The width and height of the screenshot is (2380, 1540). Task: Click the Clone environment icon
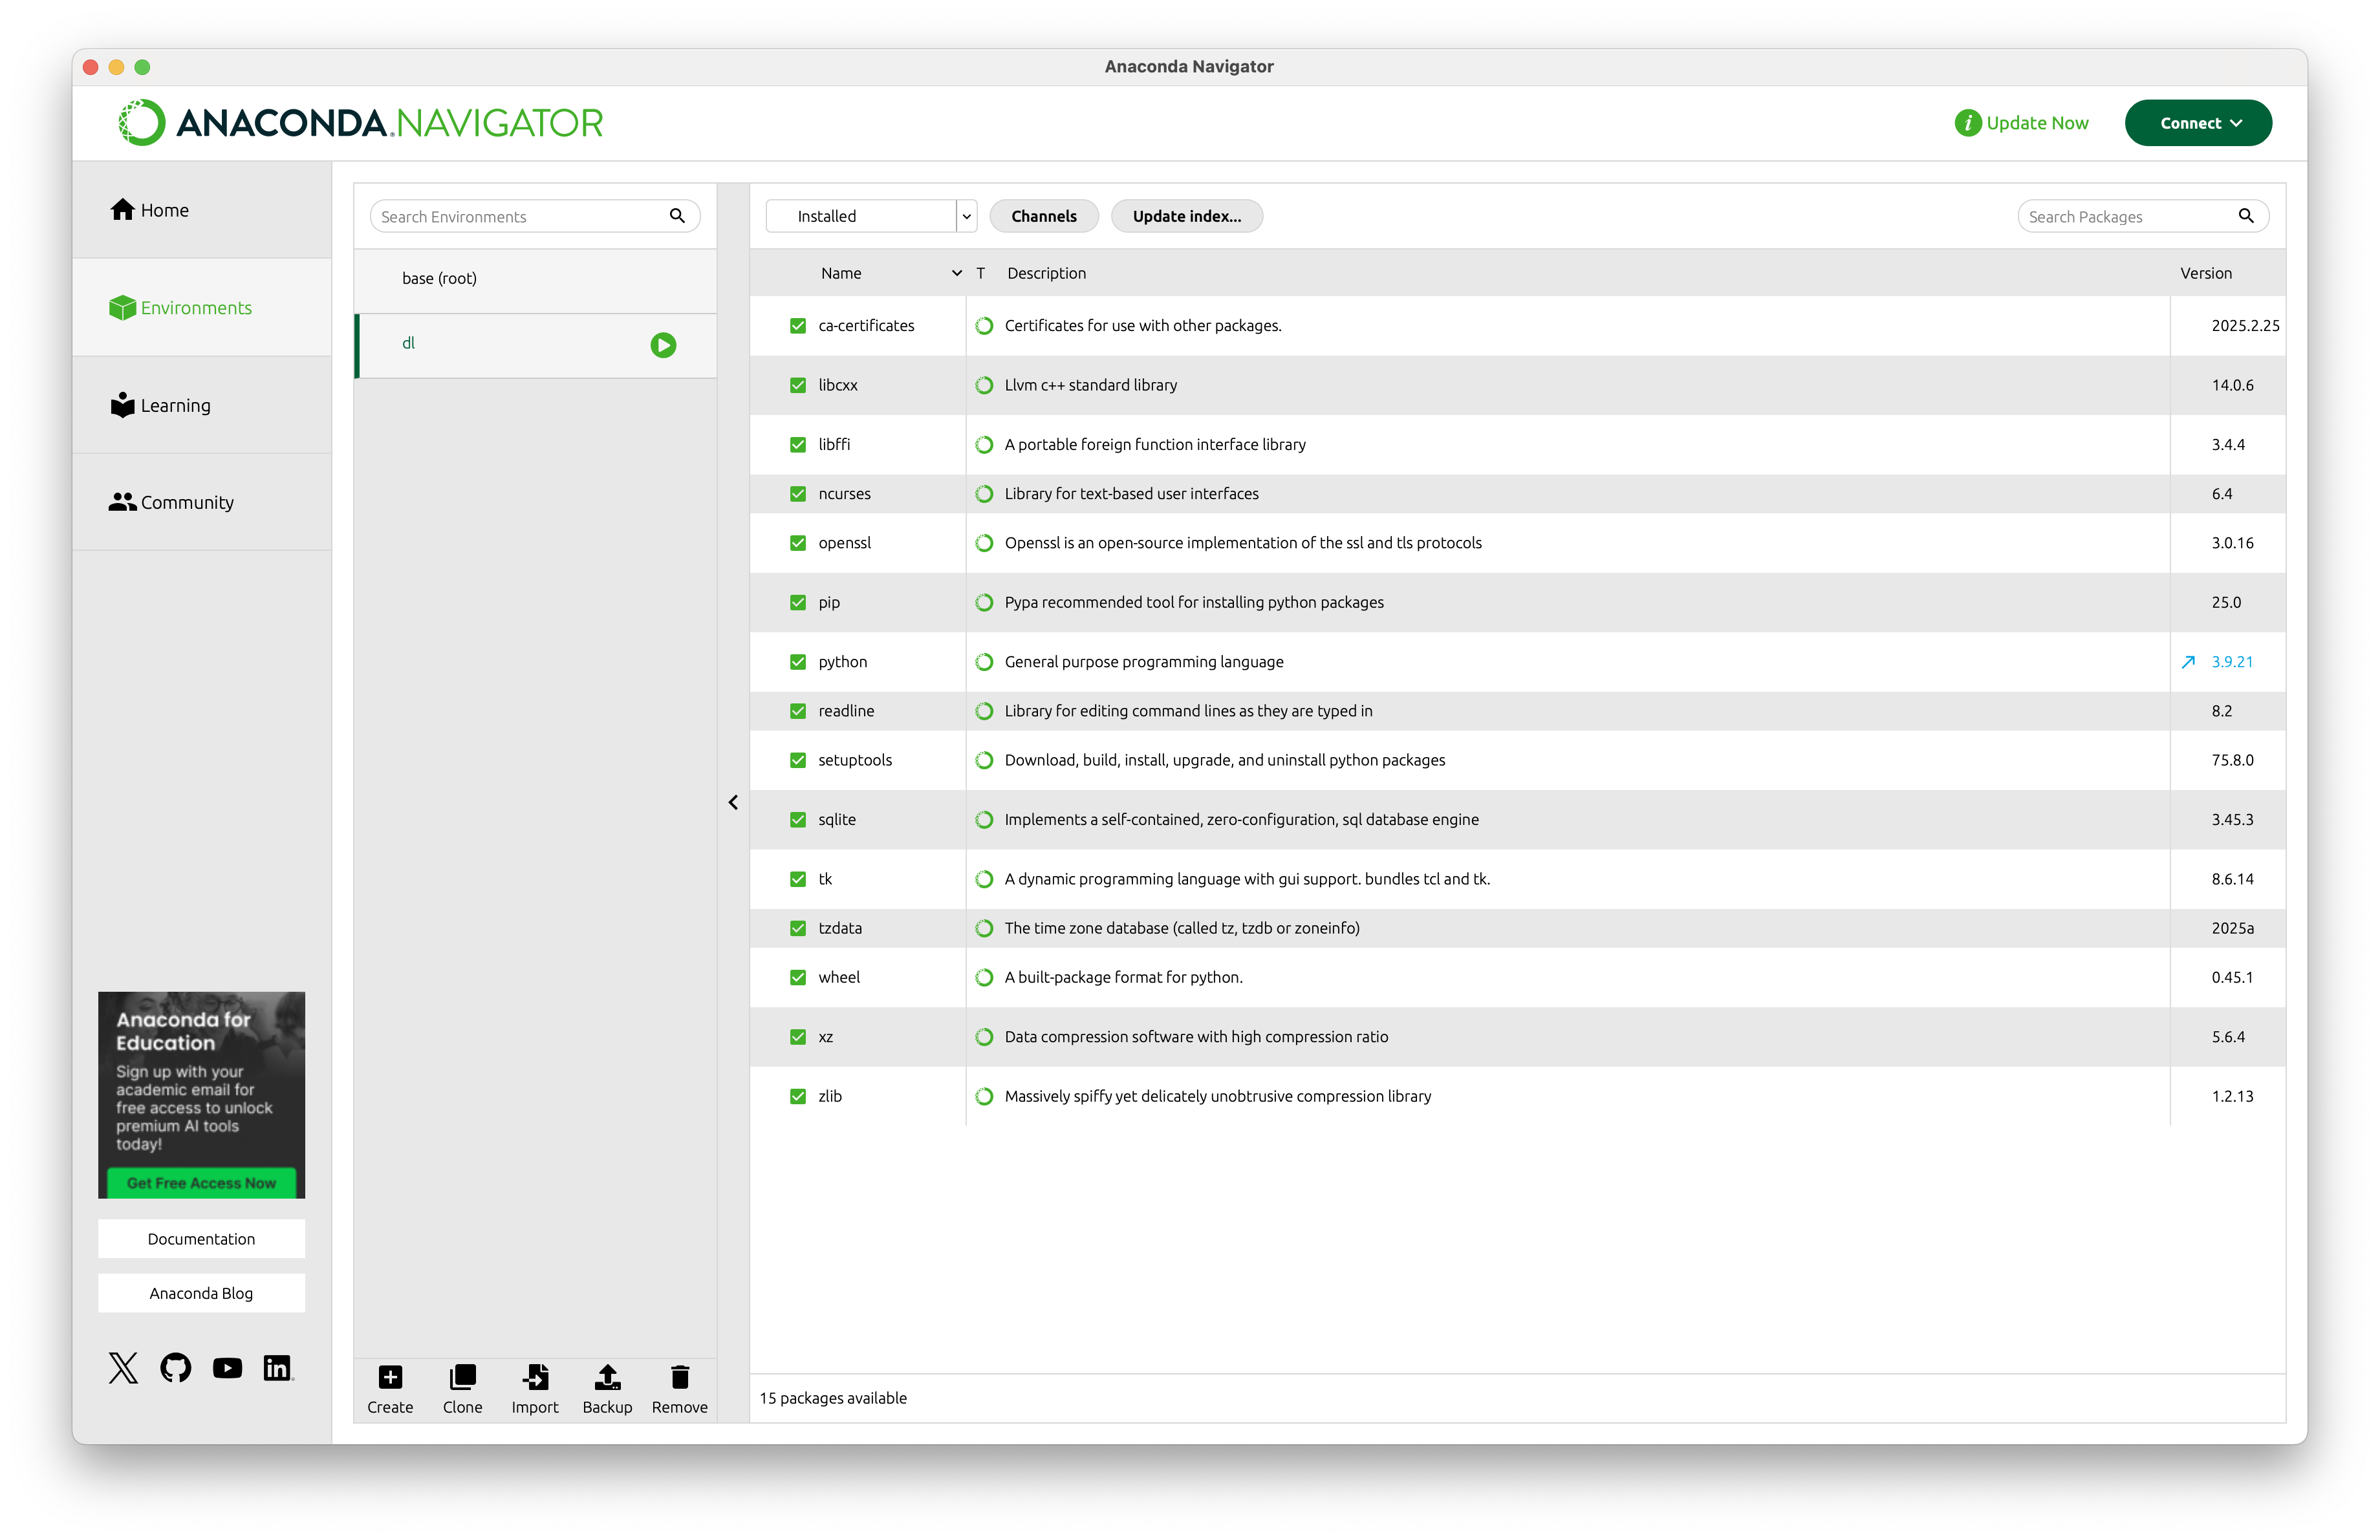pos(462,1376)
